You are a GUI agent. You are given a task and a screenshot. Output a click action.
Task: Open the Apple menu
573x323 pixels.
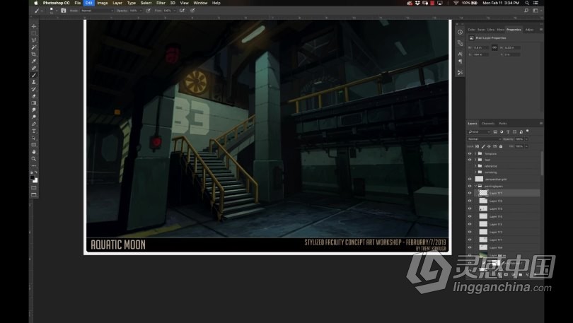coord(36,3)
